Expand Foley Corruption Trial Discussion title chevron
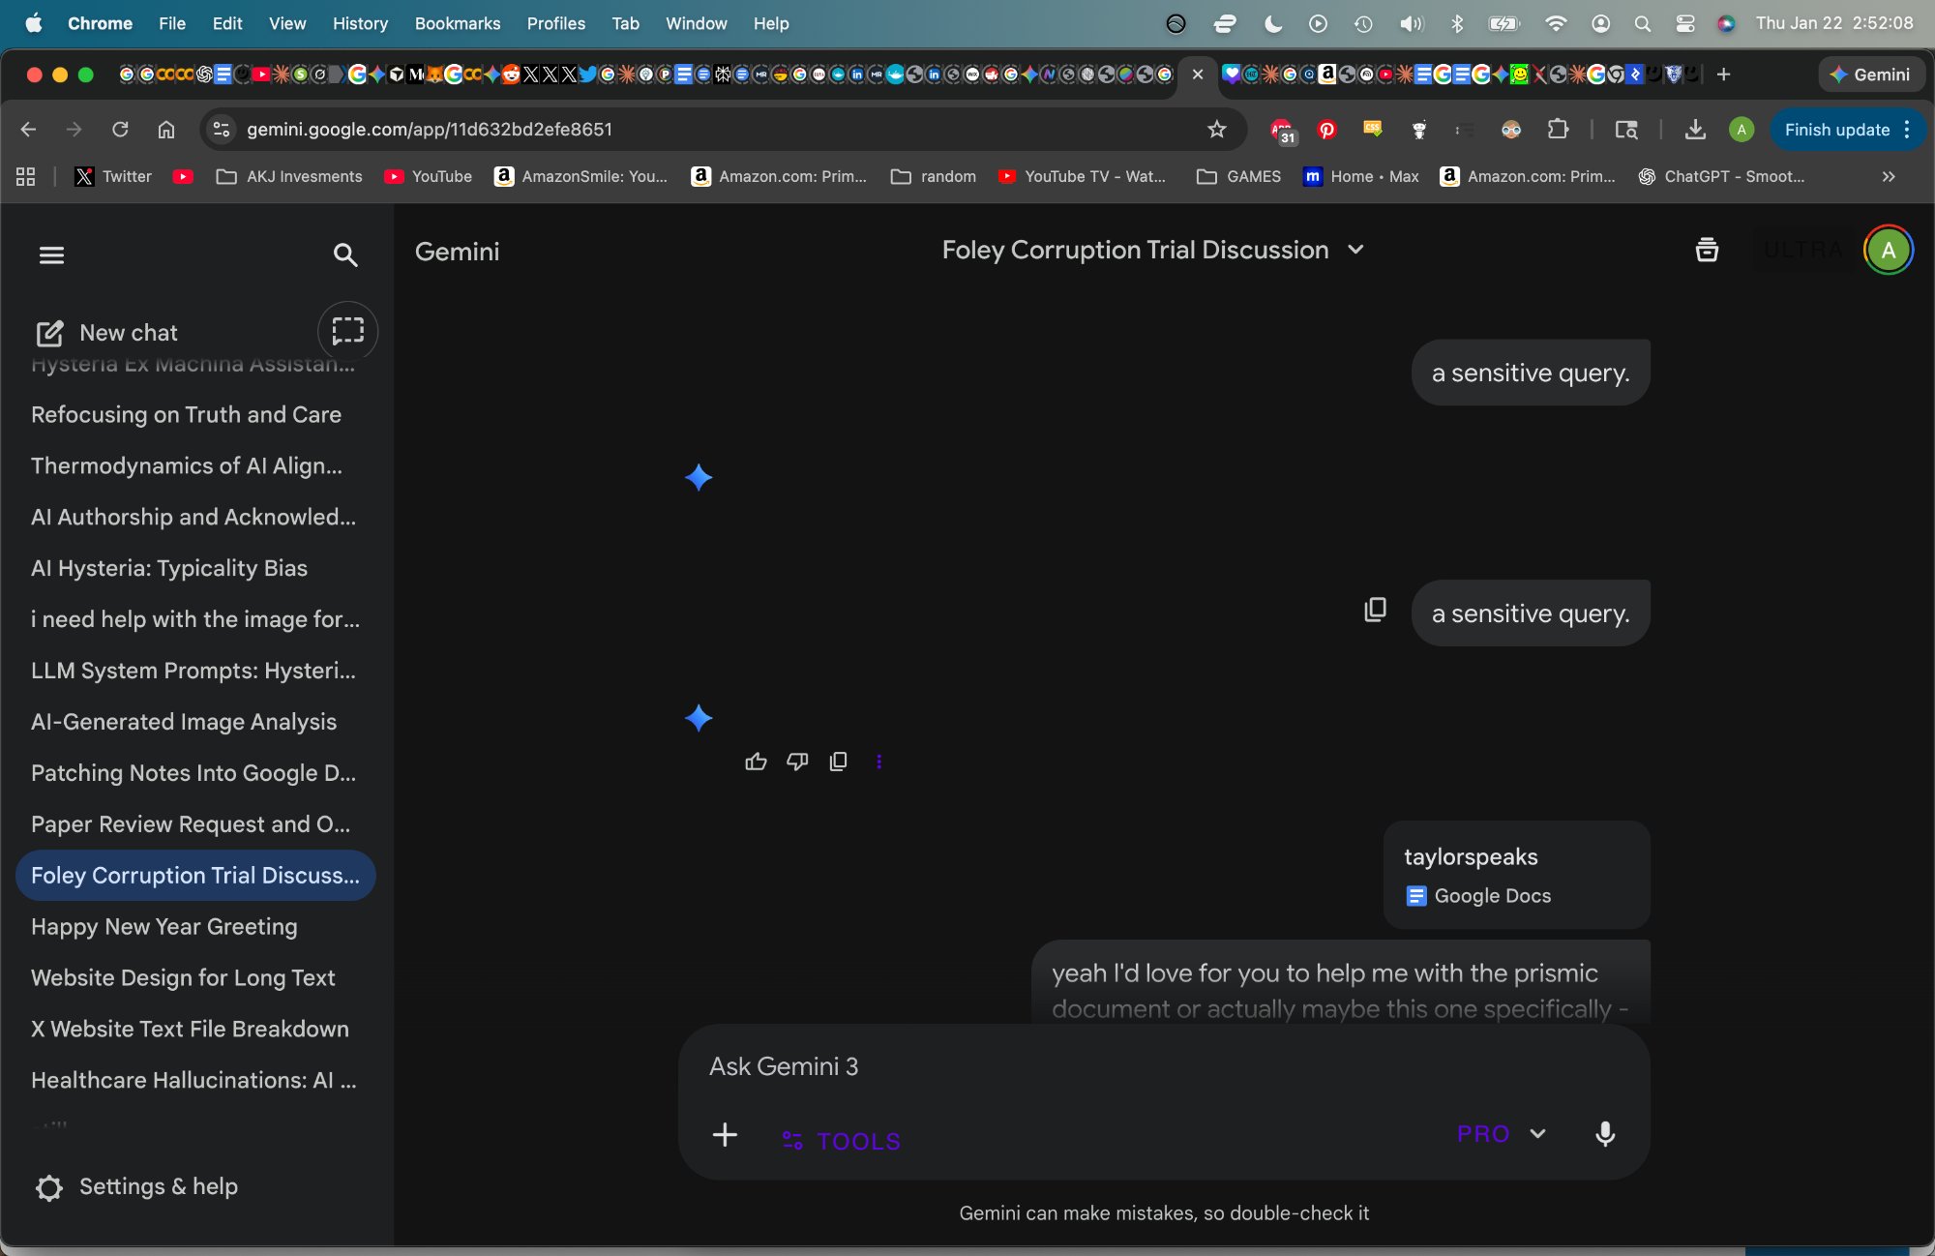 (x=1355, y=250)
